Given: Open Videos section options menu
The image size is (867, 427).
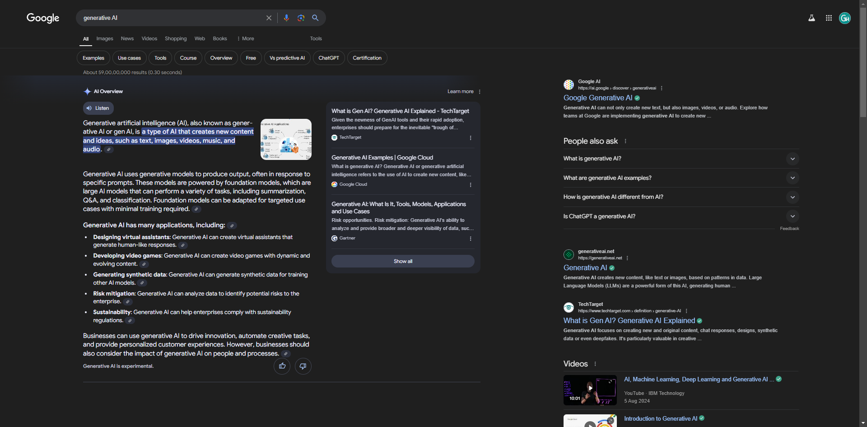Looking at the screenshot, I should pyautogui.click(x=595, y=364).
